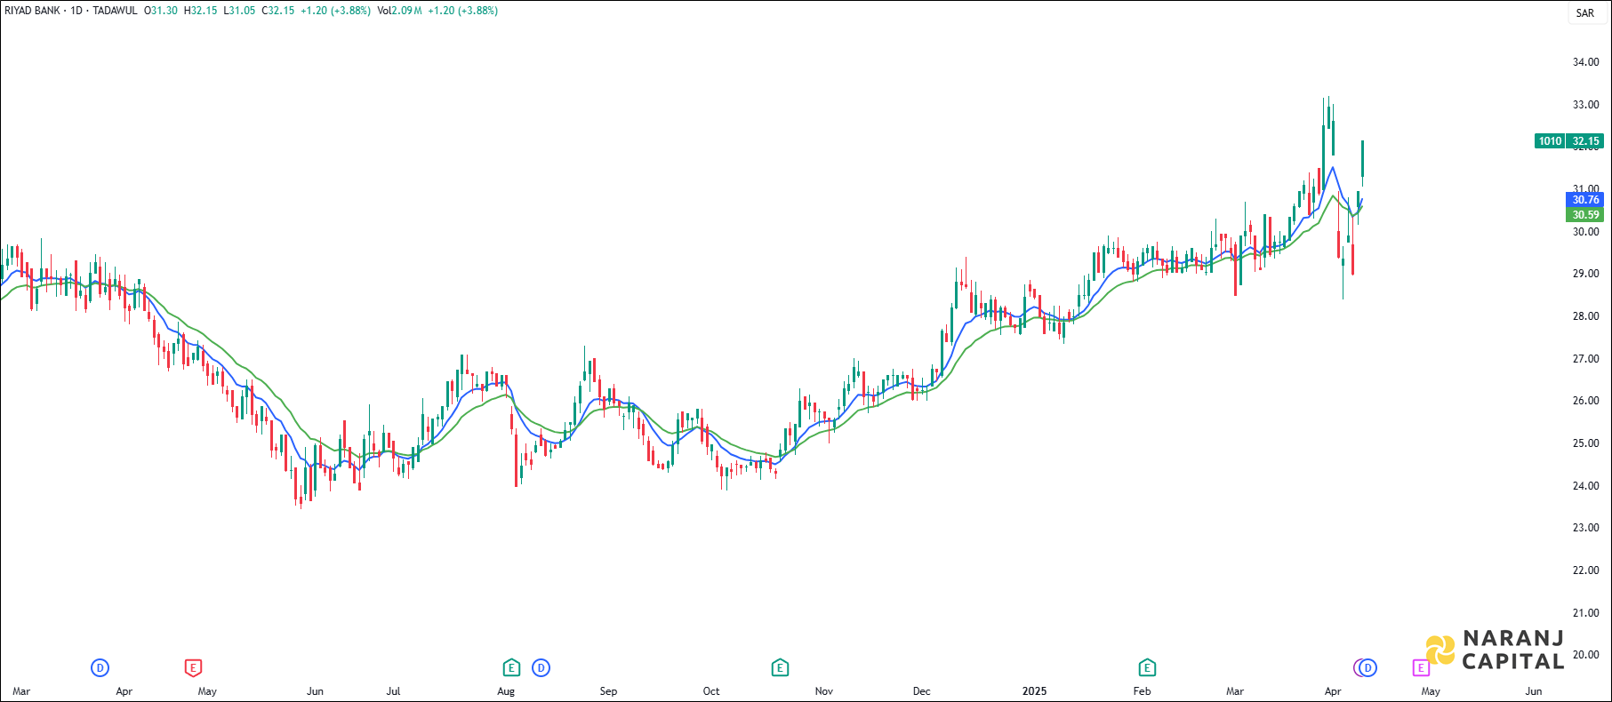This screenshot has width=1612, height=702.
Task: Click the Oct label on time axis
Action: [711, 691]
